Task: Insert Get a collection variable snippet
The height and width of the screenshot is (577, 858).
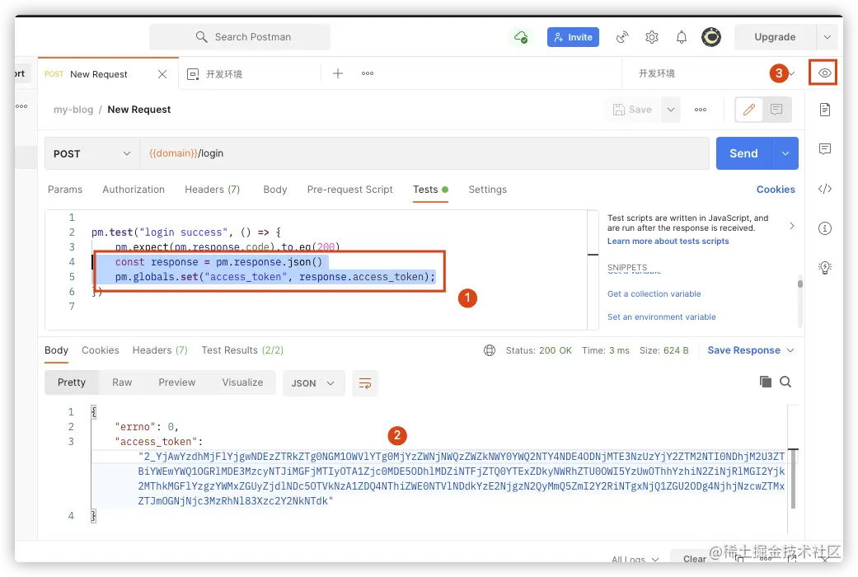Action: [x=654, y=294]
